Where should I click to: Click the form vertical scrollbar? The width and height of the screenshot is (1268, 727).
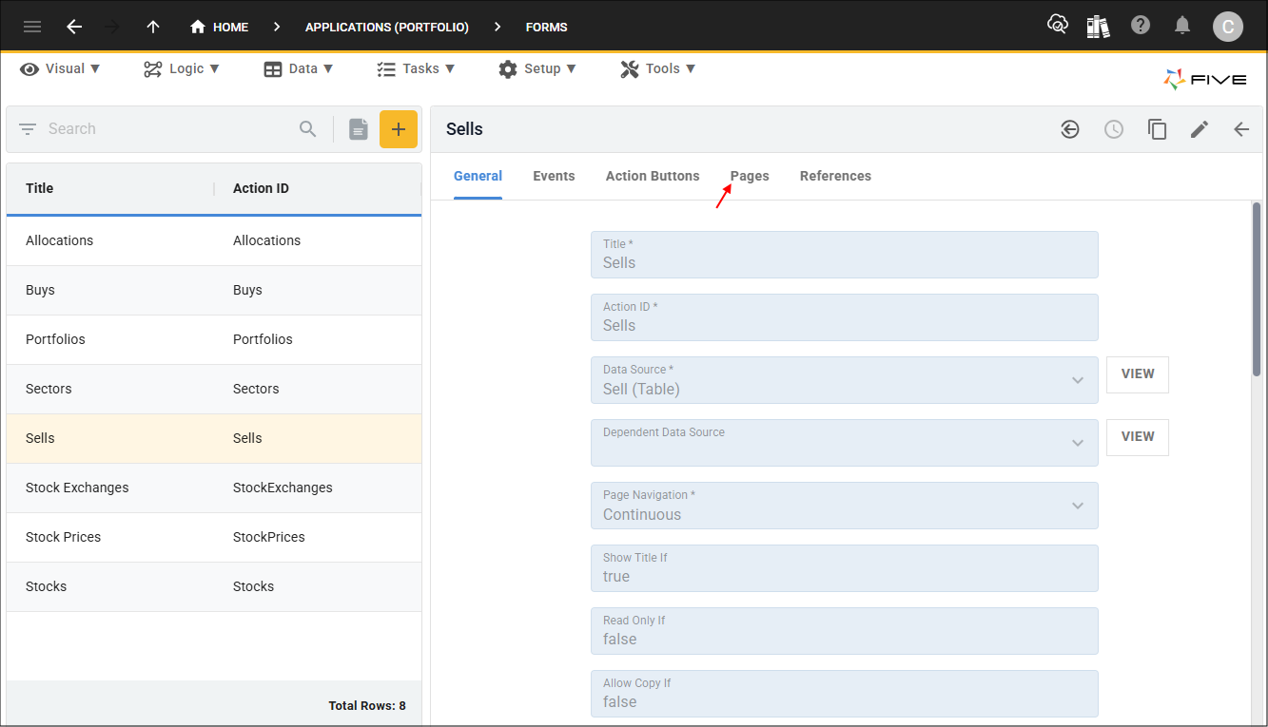click(x=1256, y=288)
